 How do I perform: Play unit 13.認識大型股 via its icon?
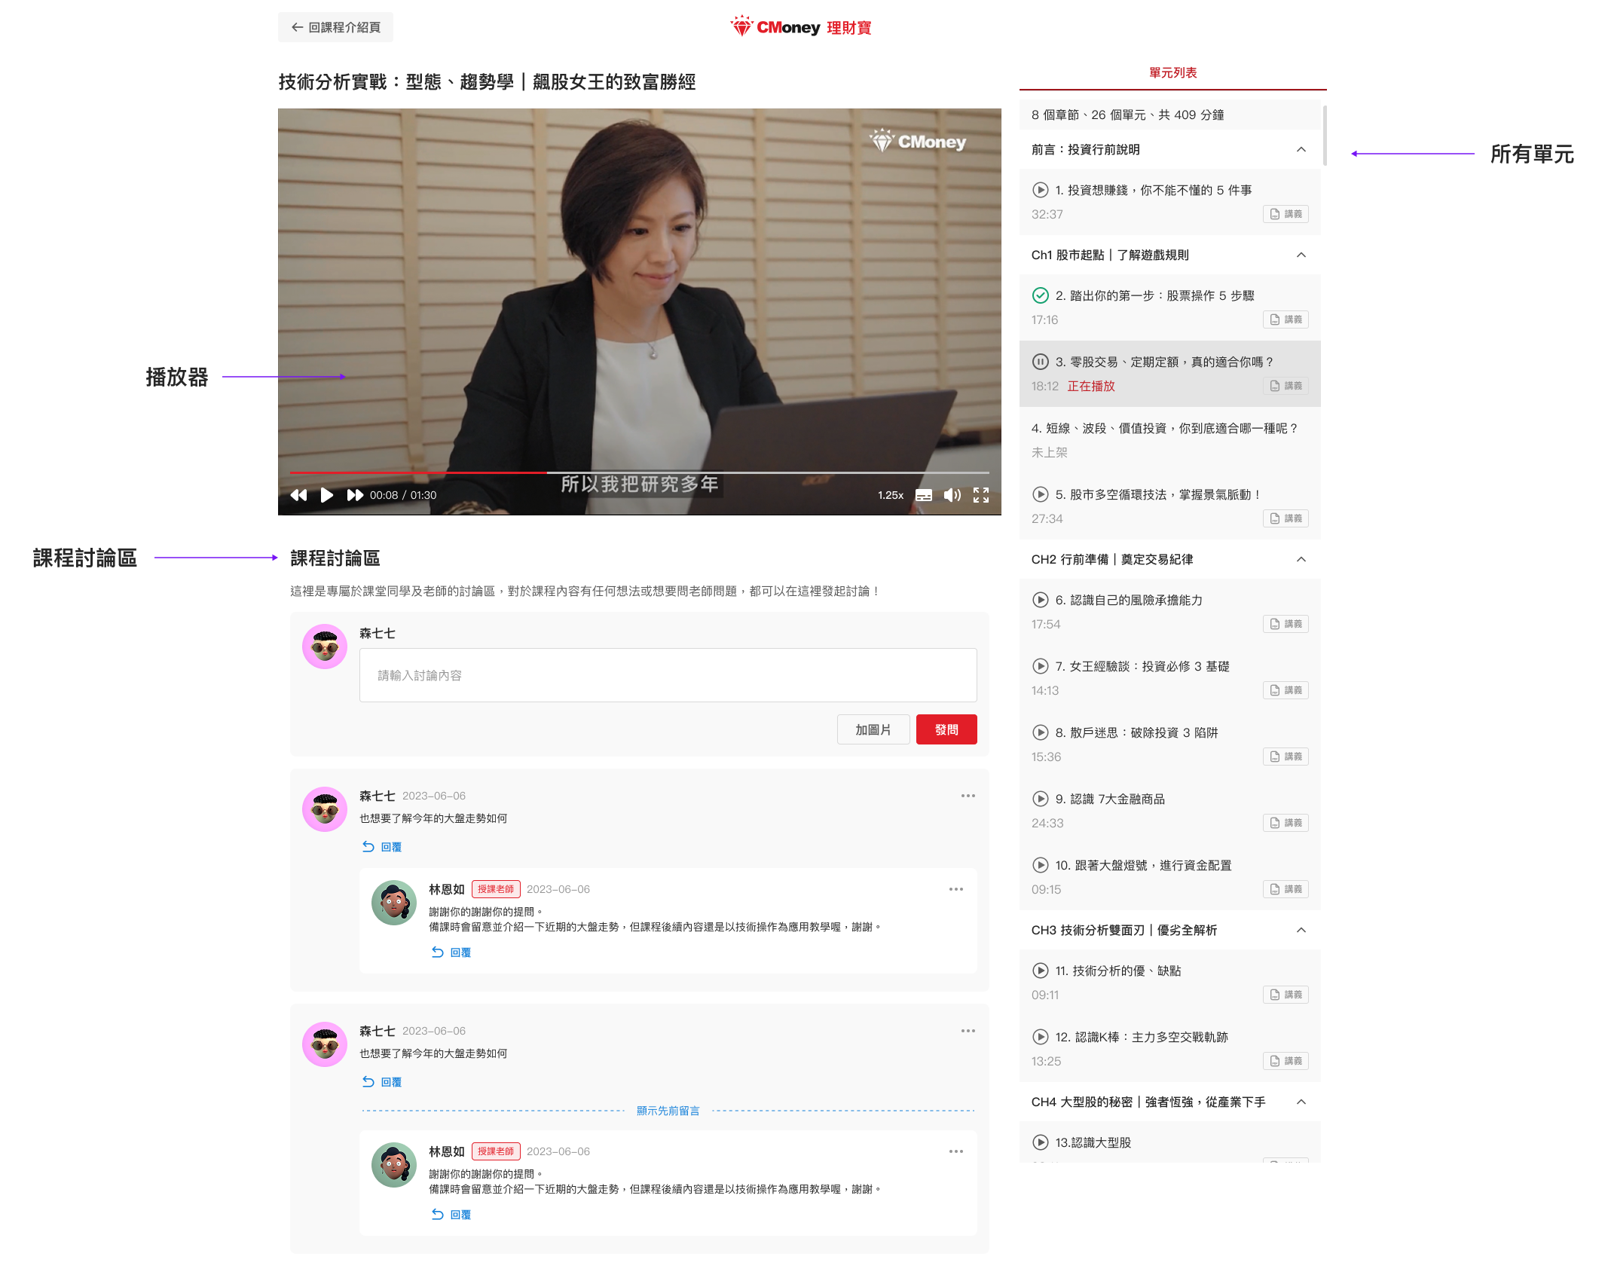[1041, 1142]
